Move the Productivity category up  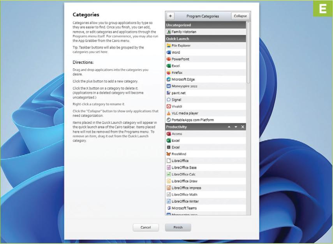229,127
